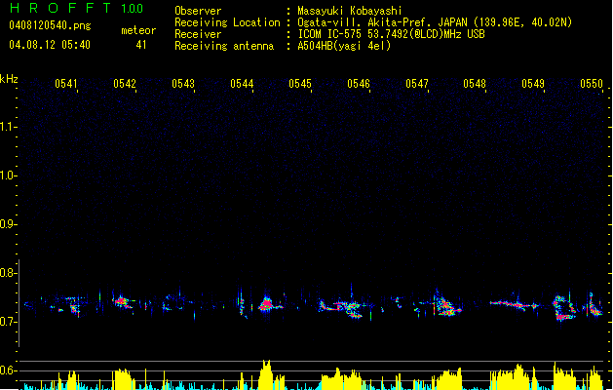Click the 0.6 kHz axis label

7,370
